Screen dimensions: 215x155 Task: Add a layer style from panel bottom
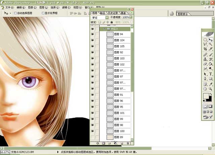[98, 143]
